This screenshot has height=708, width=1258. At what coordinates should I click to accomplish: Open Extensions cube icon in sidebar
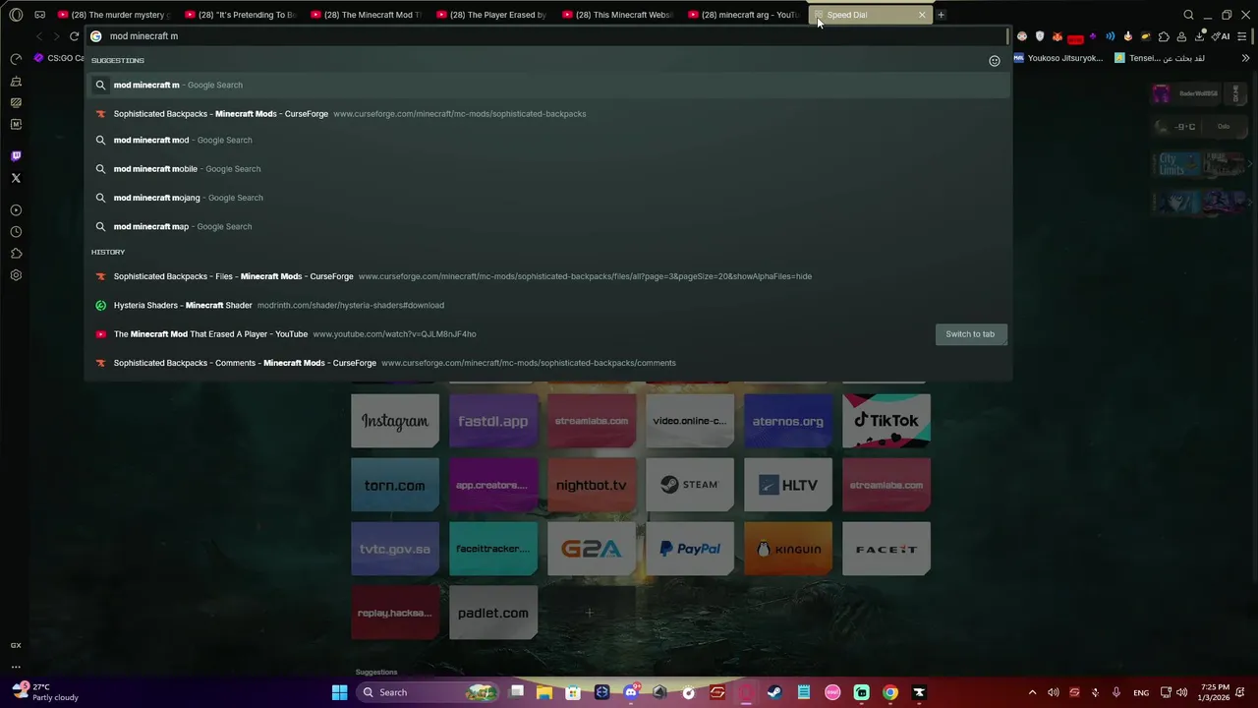(16, 254)
